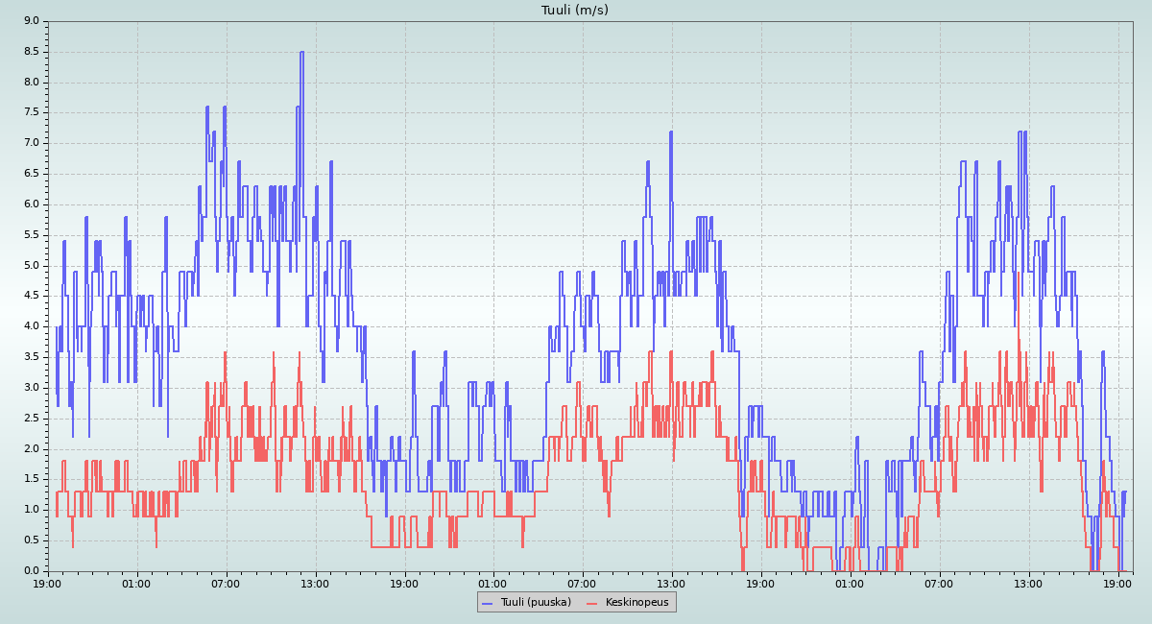
Task: Select the last 13:00 x-axis label
Action: pyautogui.click(x=1029, y=583)
